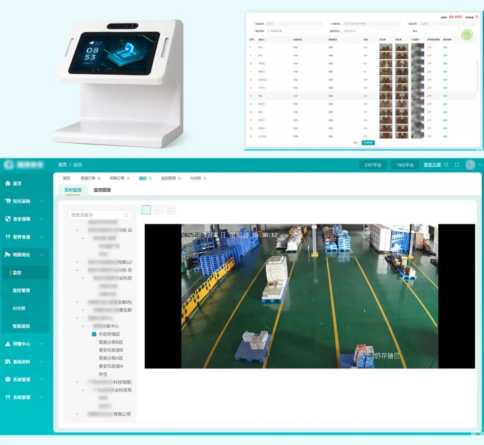
Task: Click the 营养食谱 fork-and-knife icon
Action: (8, 237)
